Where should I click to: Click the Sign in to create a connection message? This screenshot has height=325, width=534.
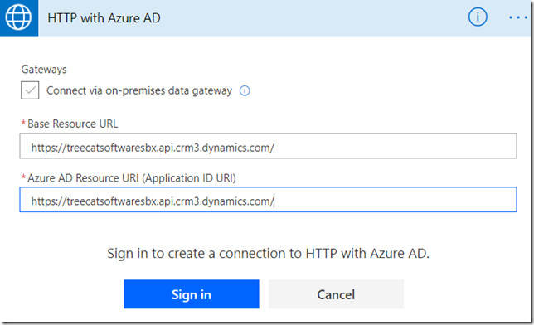tap(269, 254)
